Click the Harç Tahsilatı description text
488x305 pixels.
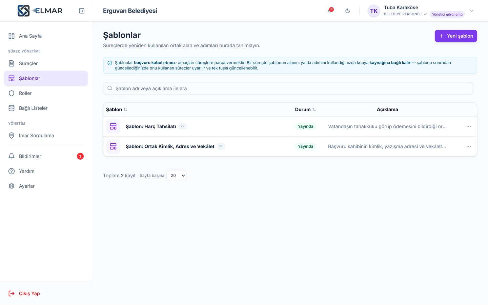[387, 126]
